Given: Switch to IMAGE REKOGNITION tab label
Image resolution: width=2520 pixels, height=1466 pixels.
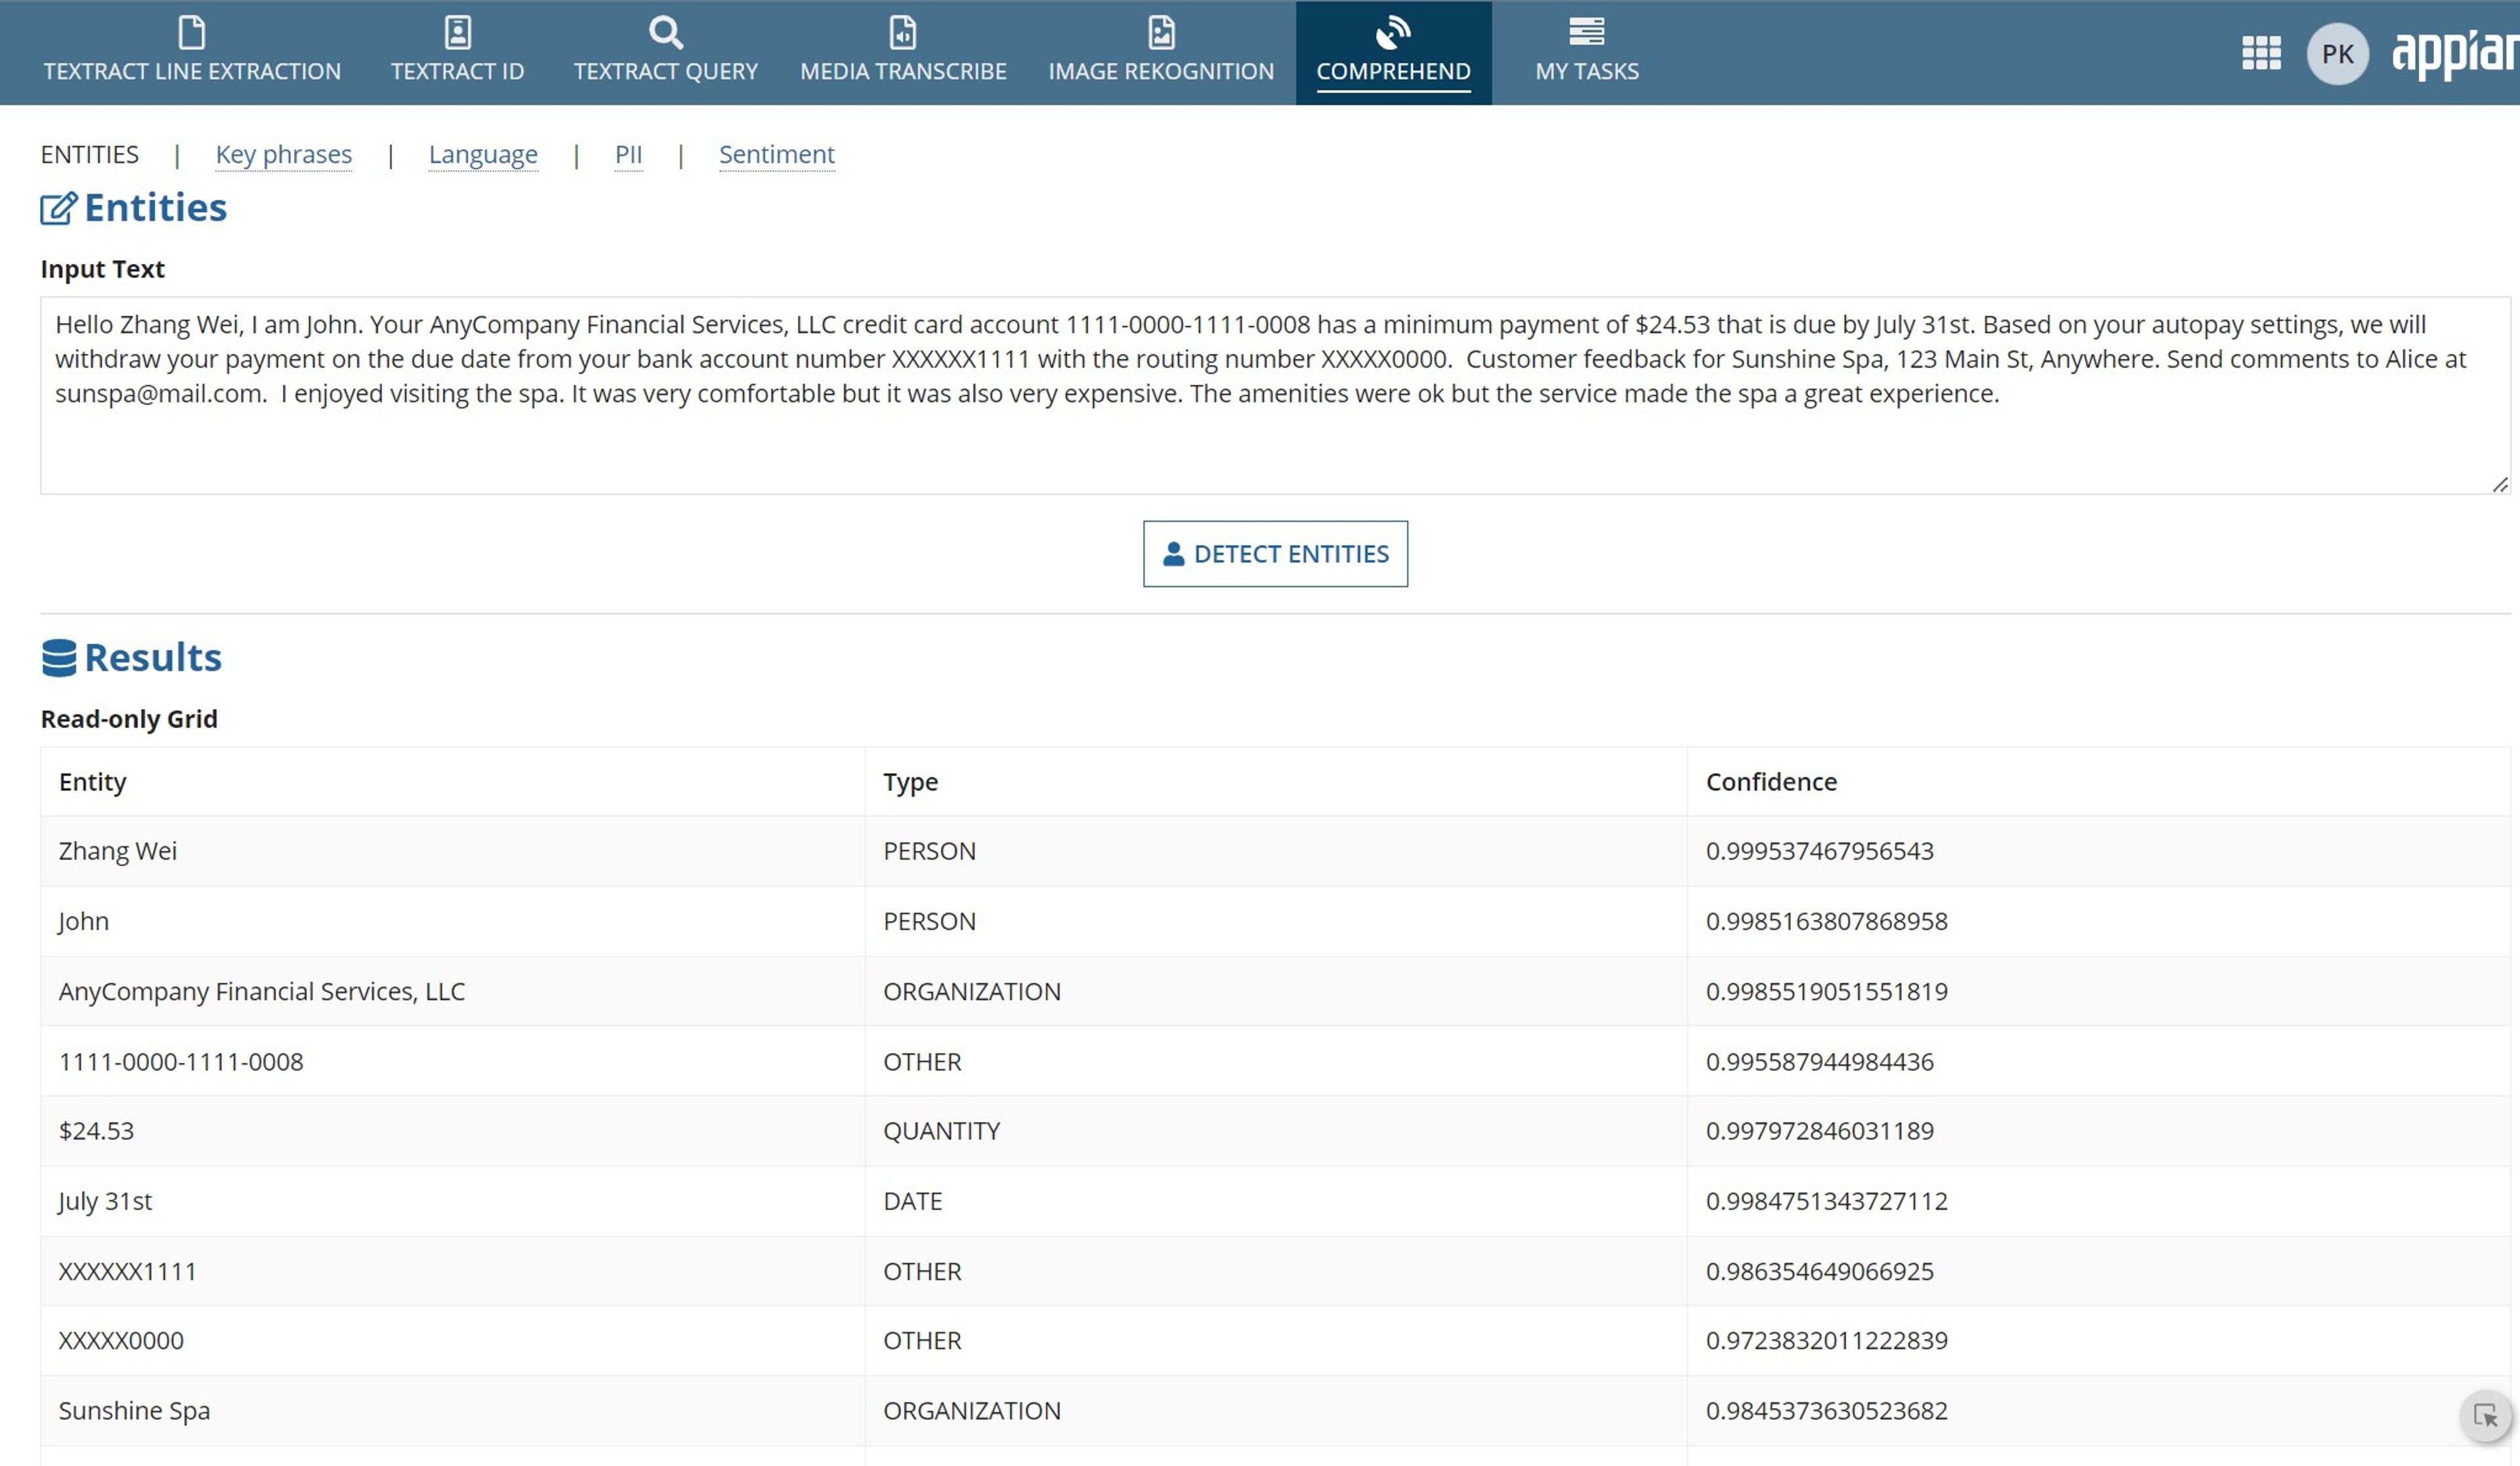Looking at the screenshot, I should point(1161,71).
